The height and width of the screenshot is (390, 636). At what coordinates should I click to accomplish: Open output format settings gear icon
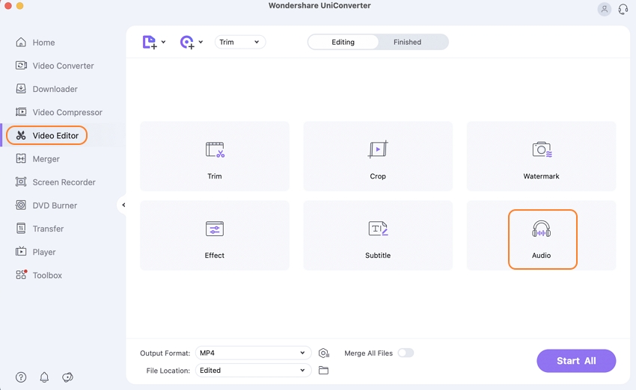(323, 353)
